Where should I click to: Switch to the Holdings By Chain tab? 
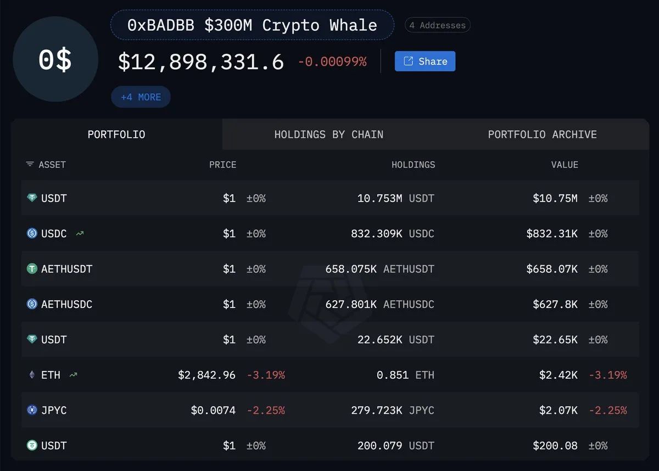click(x=328, y=134)
